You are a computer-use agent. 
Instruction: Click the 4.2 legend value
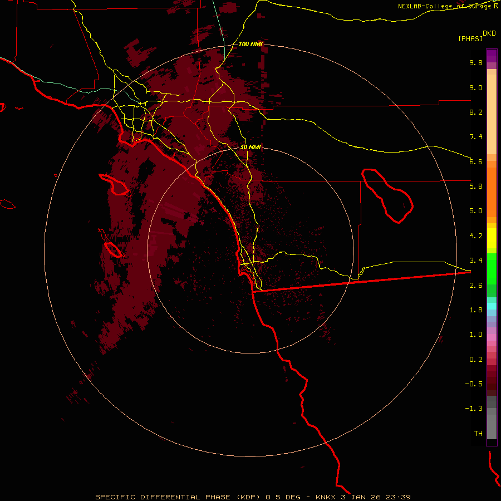(476, 236)
